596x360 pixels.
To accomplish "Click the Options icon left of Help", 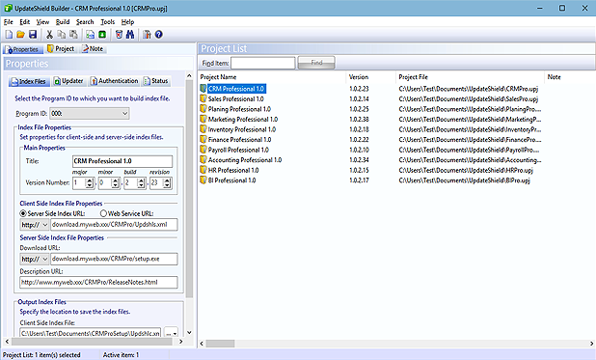I will point(147,35).
